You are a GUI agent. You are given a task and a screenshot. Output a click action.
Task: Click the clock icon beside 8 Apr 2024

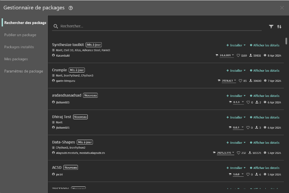(x=265, y=55)
